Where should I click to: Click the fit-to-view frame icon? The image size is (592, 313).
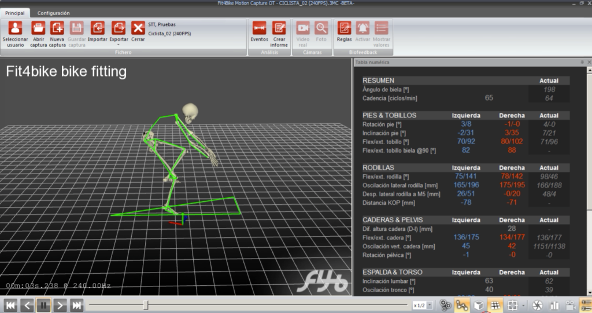[x=512, y=305]
